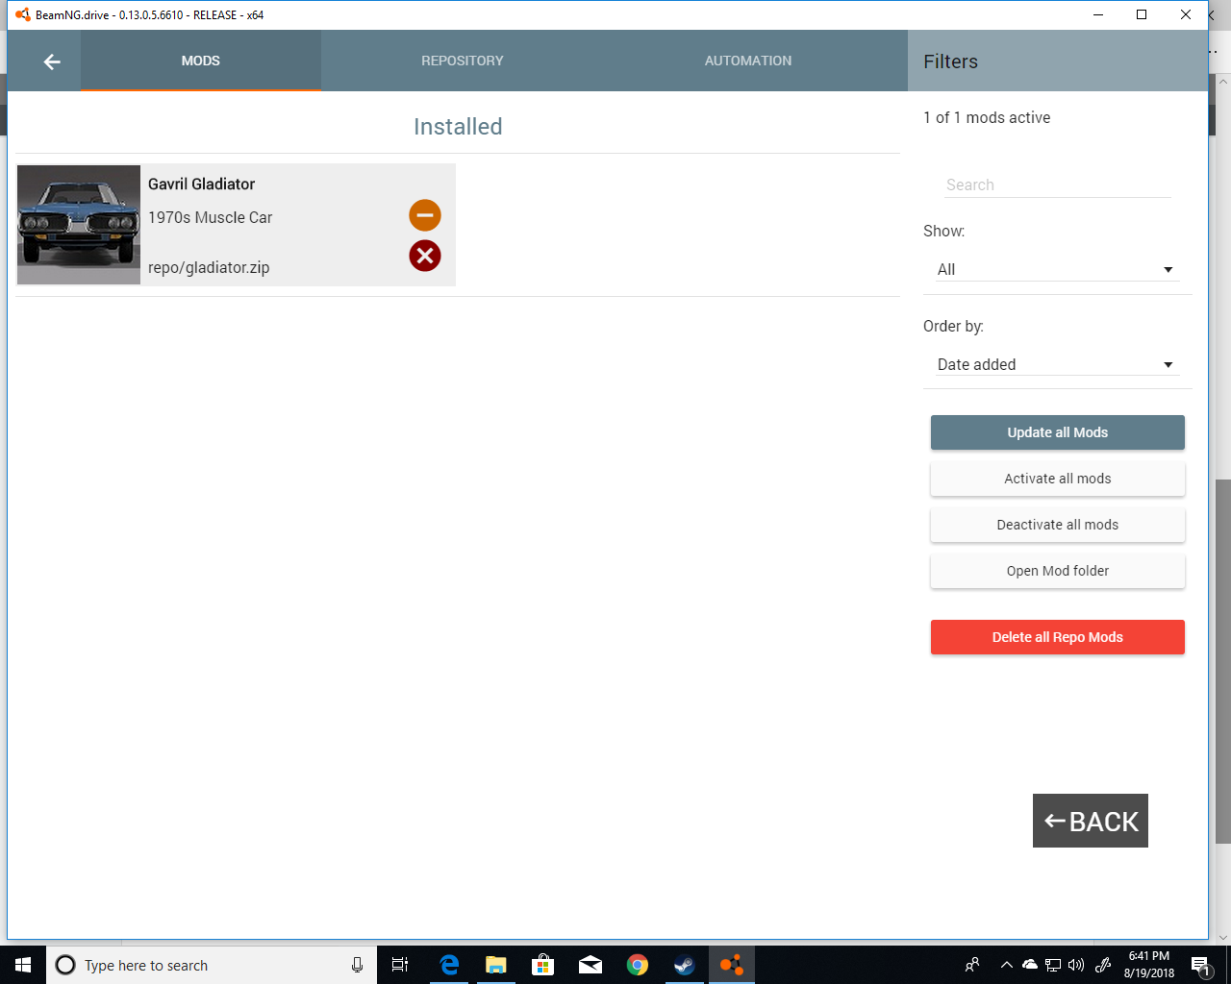The height and width of the screenshot is (984, 1231).
Task: Select the Gavril Gladiator mod title
Action: point(202,184)
